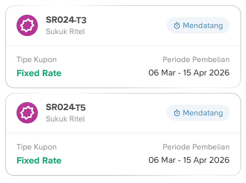Select the purchase period dates for SR024-T5
The image size is (246, 183).
point(189,160)
